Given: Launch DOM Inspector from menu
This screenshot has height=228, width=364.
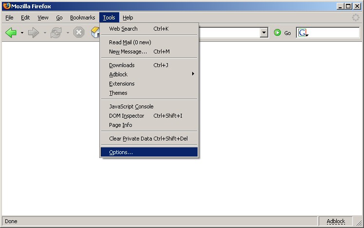Looking at the screenshot, I should (149, 116).
